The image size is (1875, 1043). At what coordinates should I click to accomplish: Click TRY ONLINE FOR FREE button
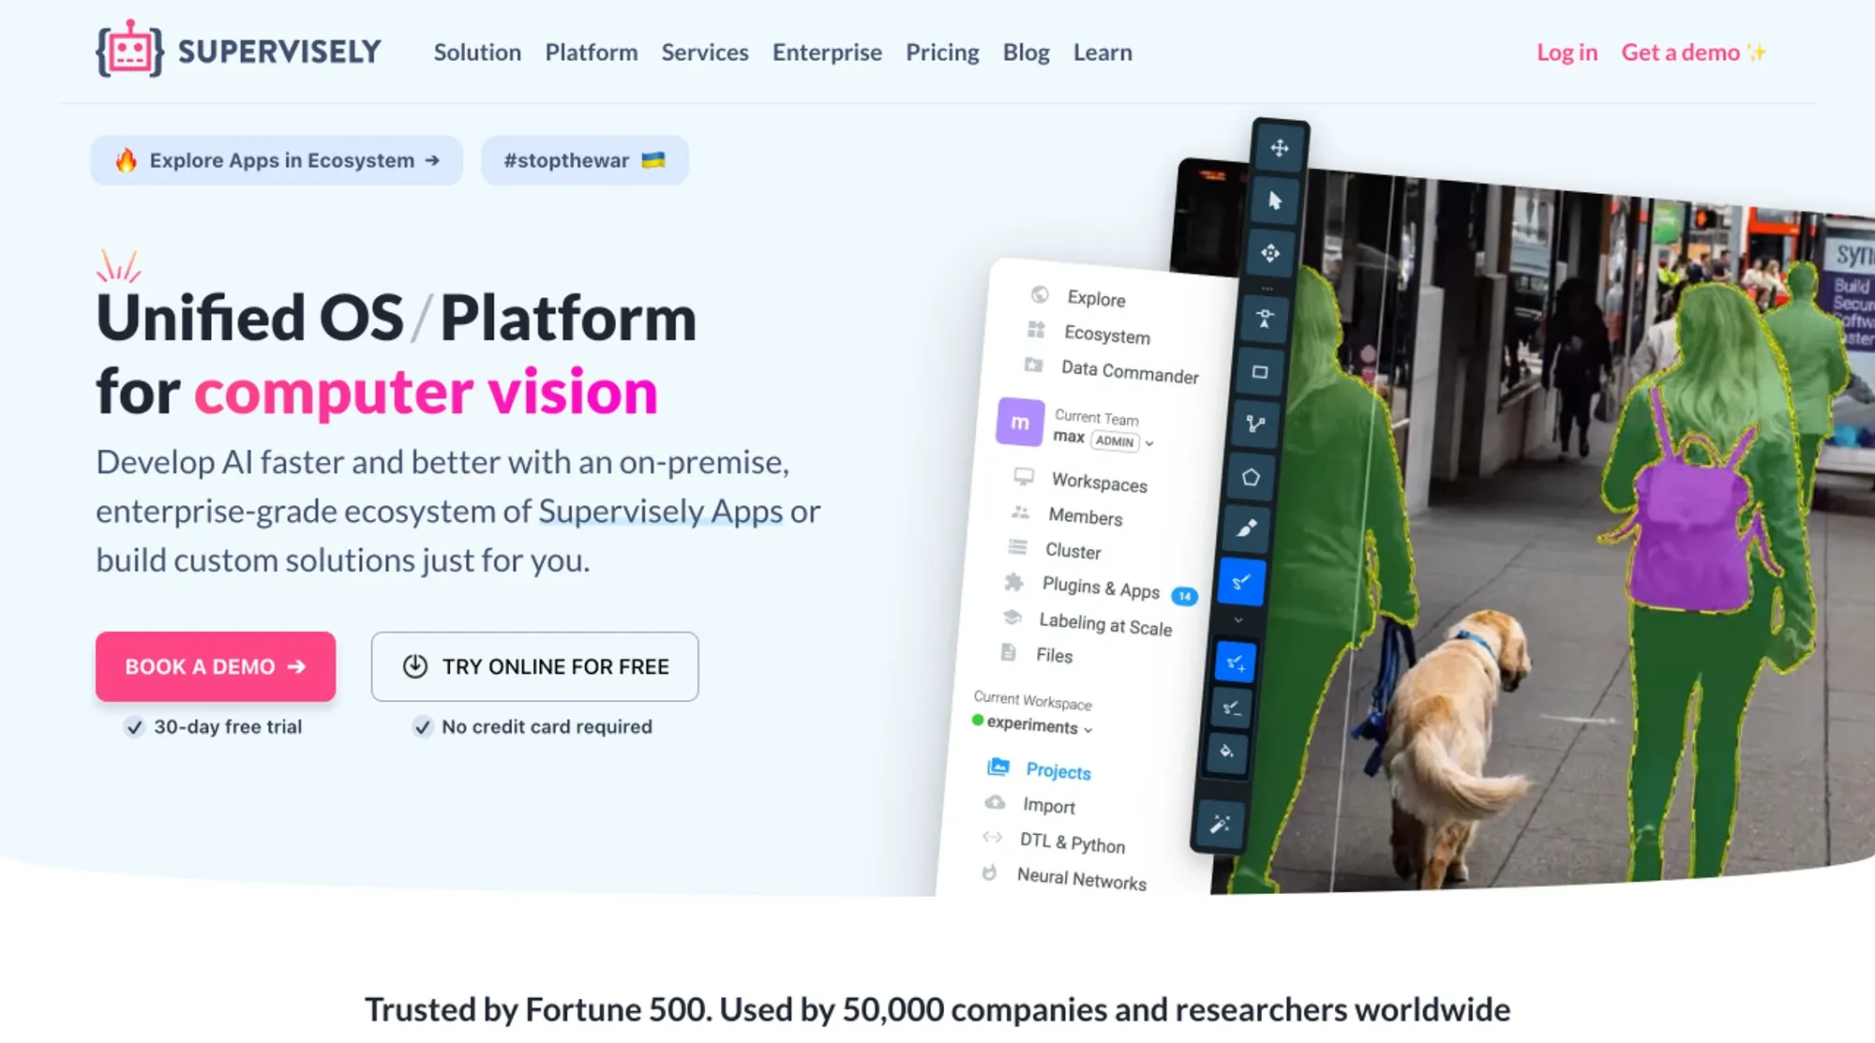[x=534, y=666]
